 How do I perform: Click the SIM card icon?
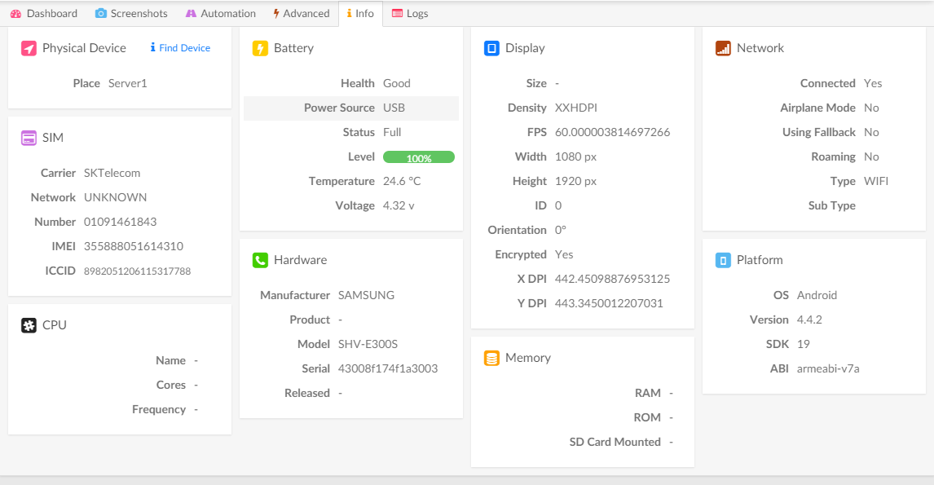[29, 138]
